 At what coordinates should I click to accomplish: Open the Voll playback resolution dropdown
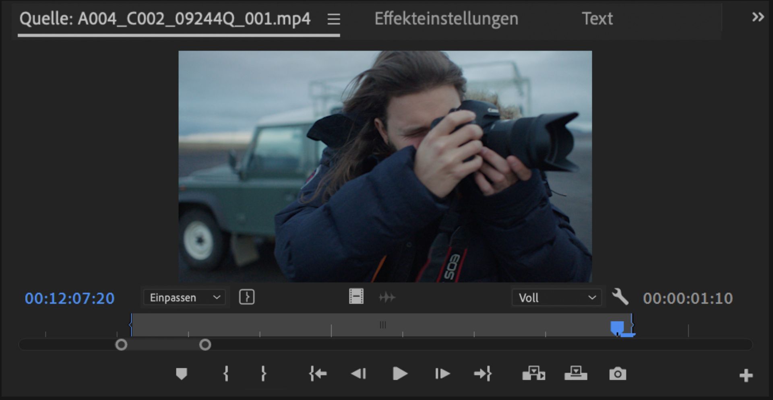[x=556, y=298]
